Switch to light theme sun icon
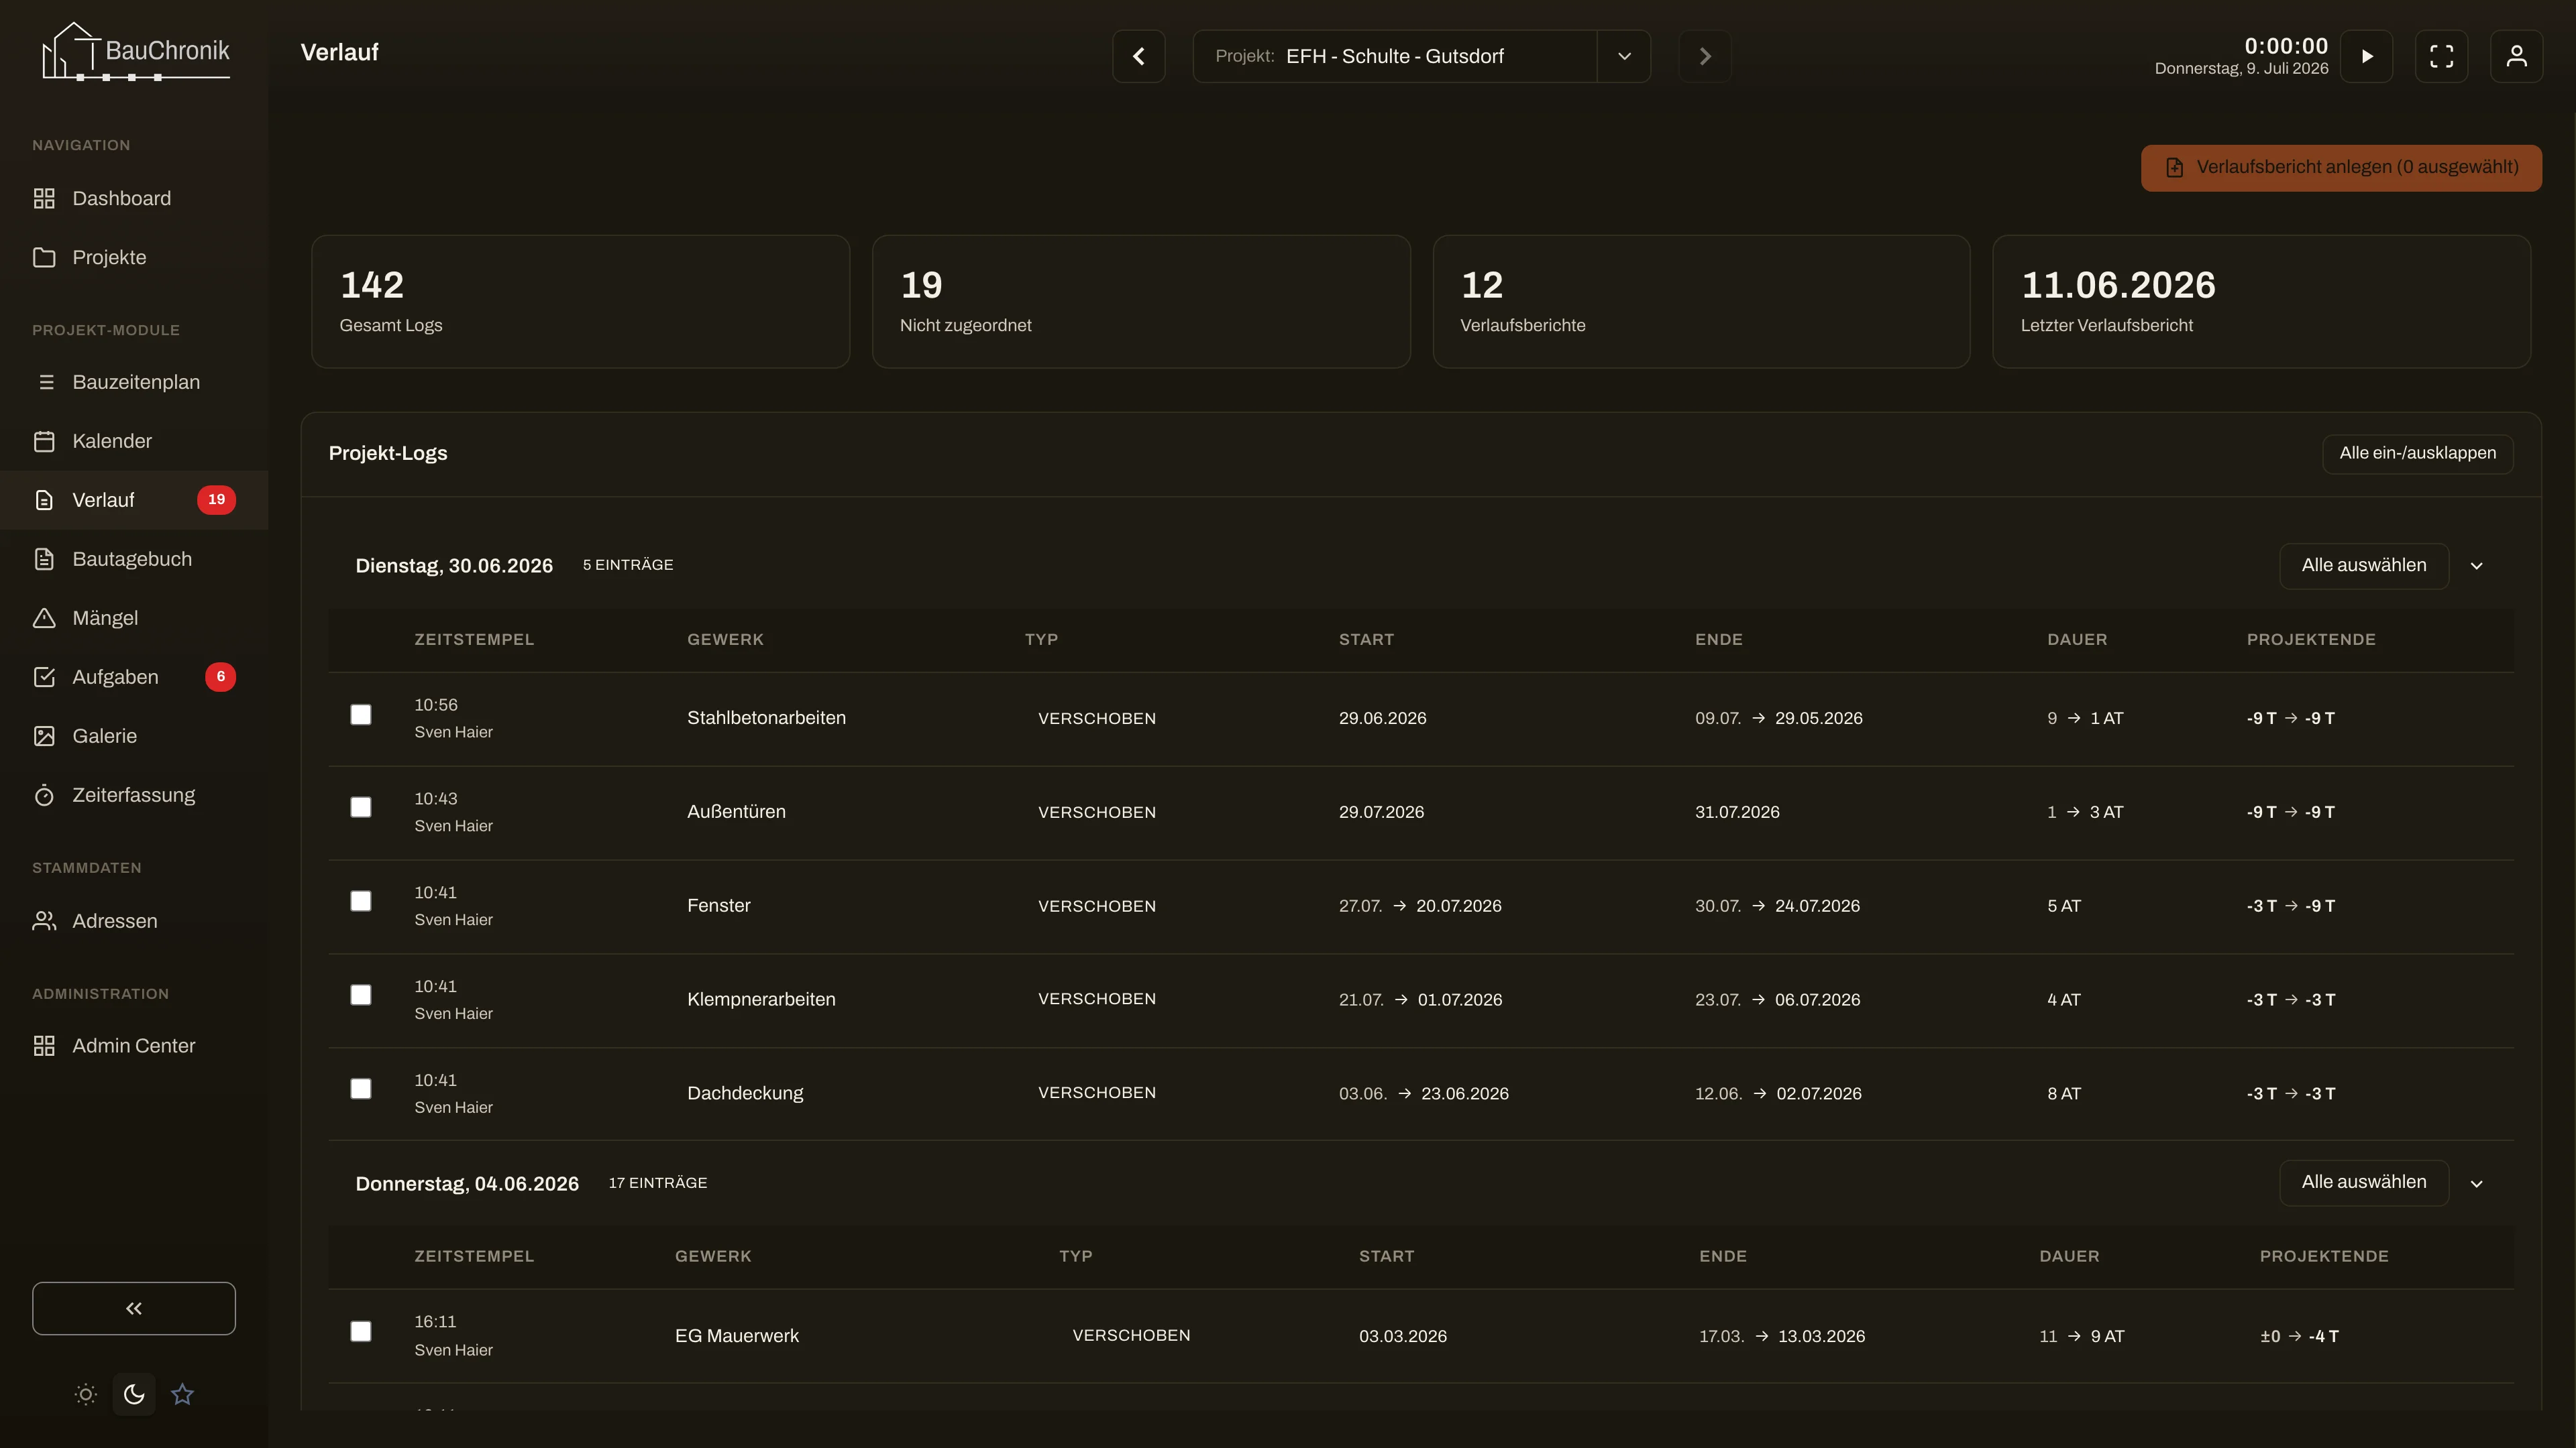The width and height of the screenshot is (2576, 1448). coord(86,1394)
